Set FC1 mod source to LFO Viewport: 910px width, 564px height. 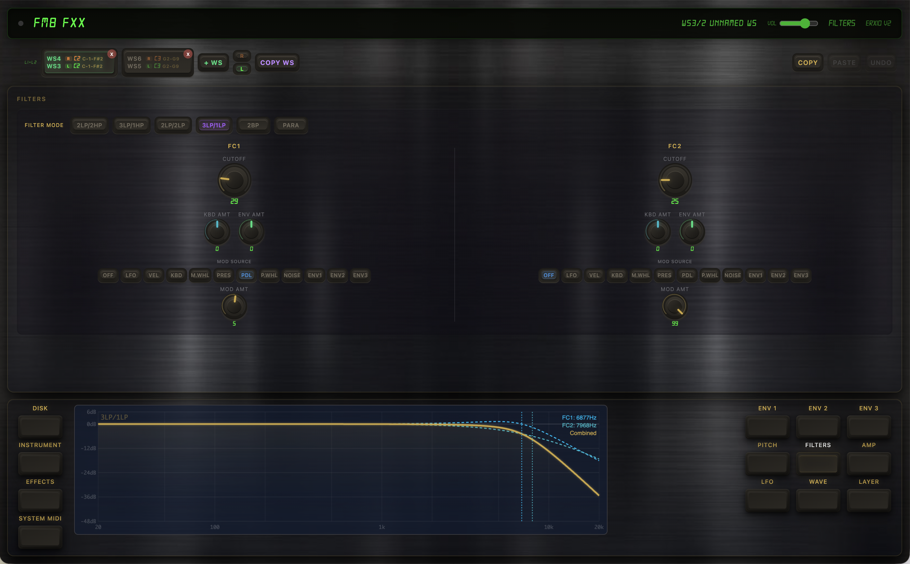coord(131,275)
